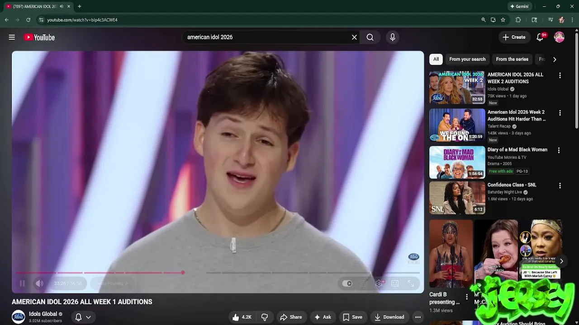Enter full screen mode
Image resolution: width=579 pixels, height=325 pixels.
pos(411,283)
